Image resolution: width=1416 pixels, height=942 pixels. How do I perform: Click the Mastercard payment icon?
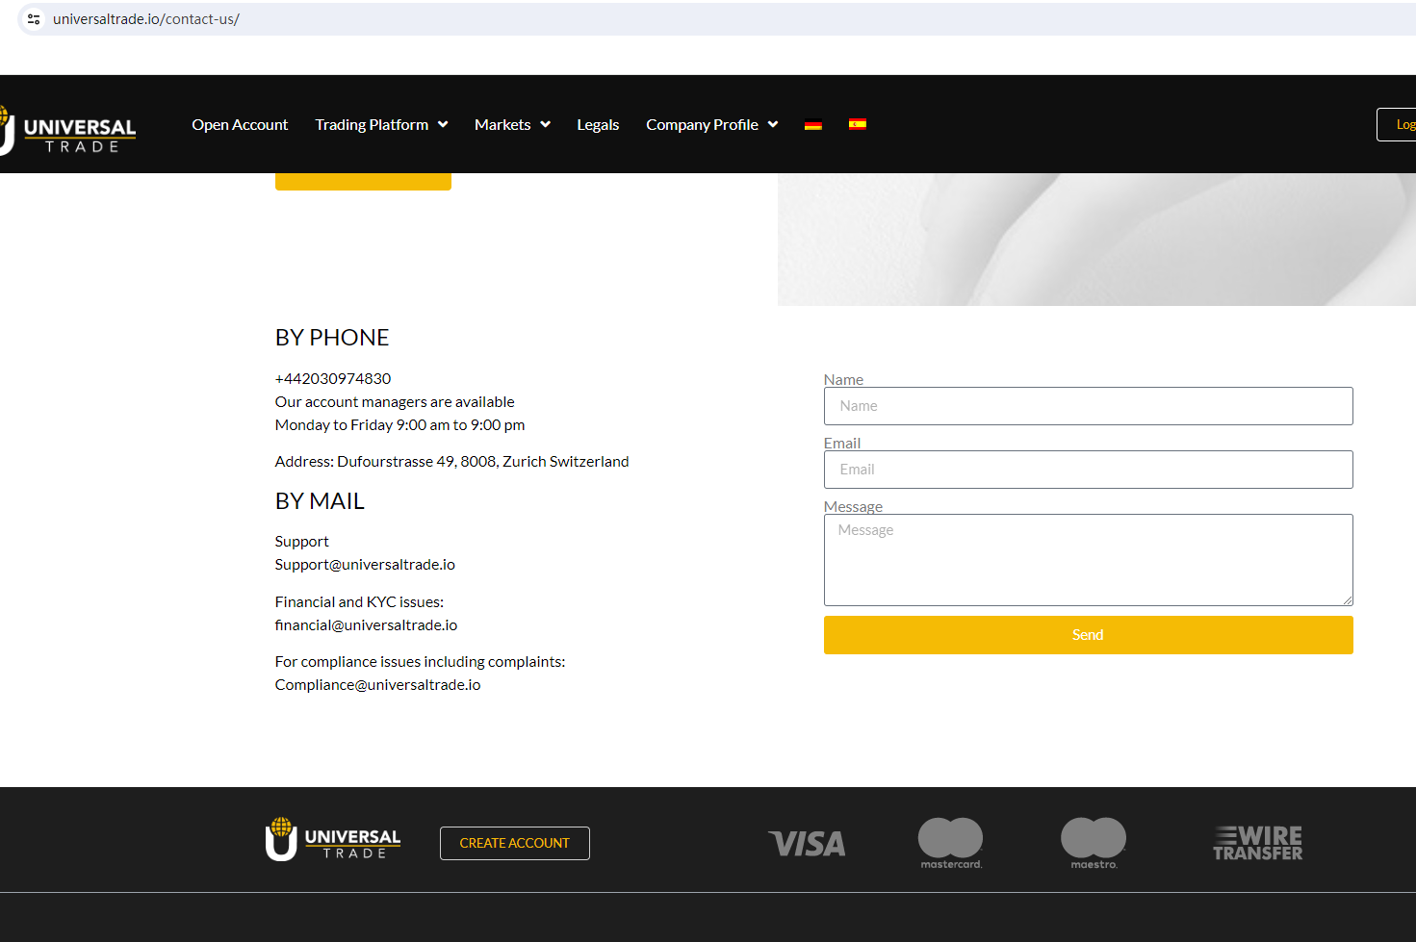point(950,843)
